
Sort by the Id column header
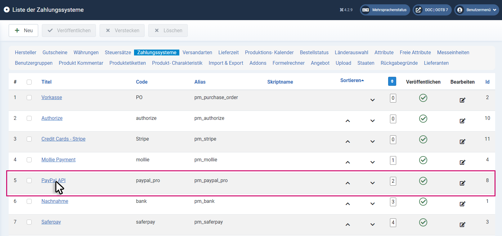point(487,82)
